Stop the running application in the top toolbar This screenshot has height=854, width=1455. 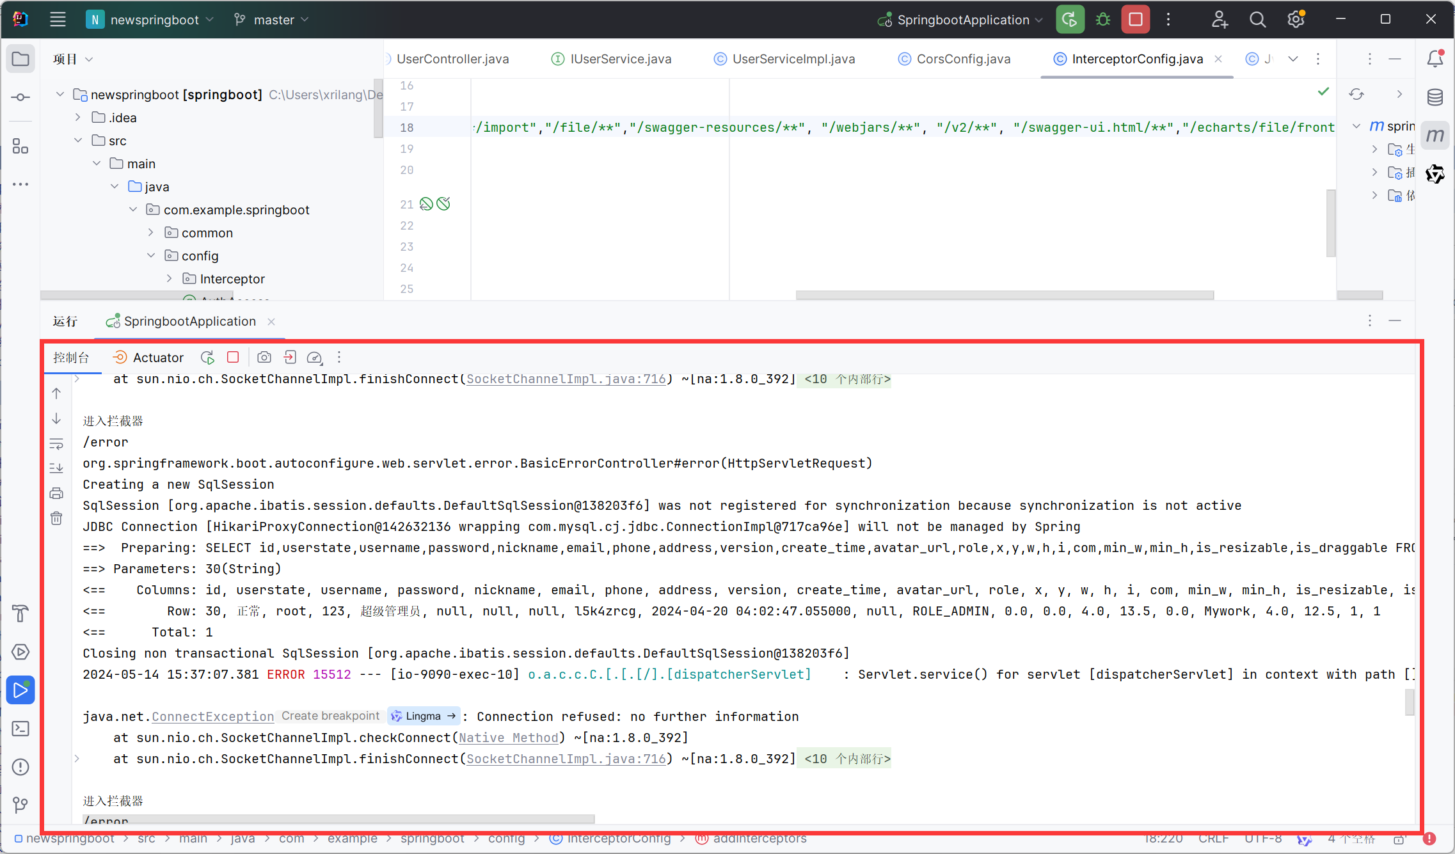point(1136,20)
